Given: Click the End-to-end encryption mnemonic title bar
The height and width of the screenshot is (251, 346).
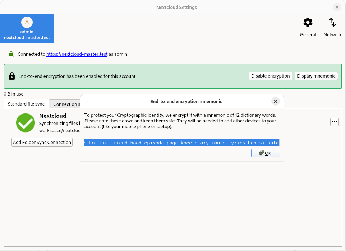Looking at the screenshot, I should tap(186, 102).
